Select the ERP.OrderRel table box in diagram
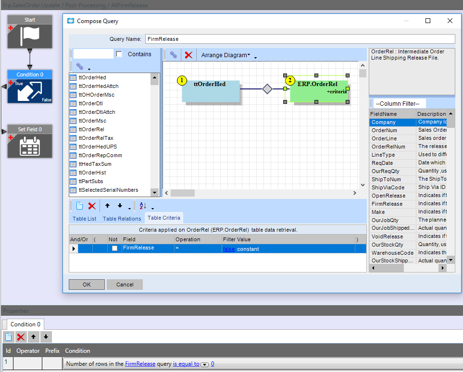This screenshot has height=372, width=463. click(319, 91)
